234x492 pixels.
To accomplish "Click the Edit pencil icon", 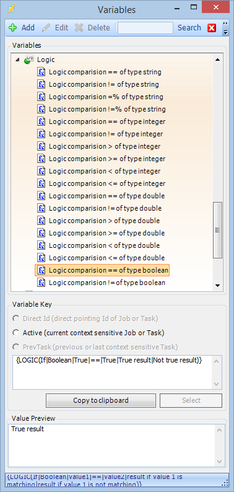I will coord(46,28).
